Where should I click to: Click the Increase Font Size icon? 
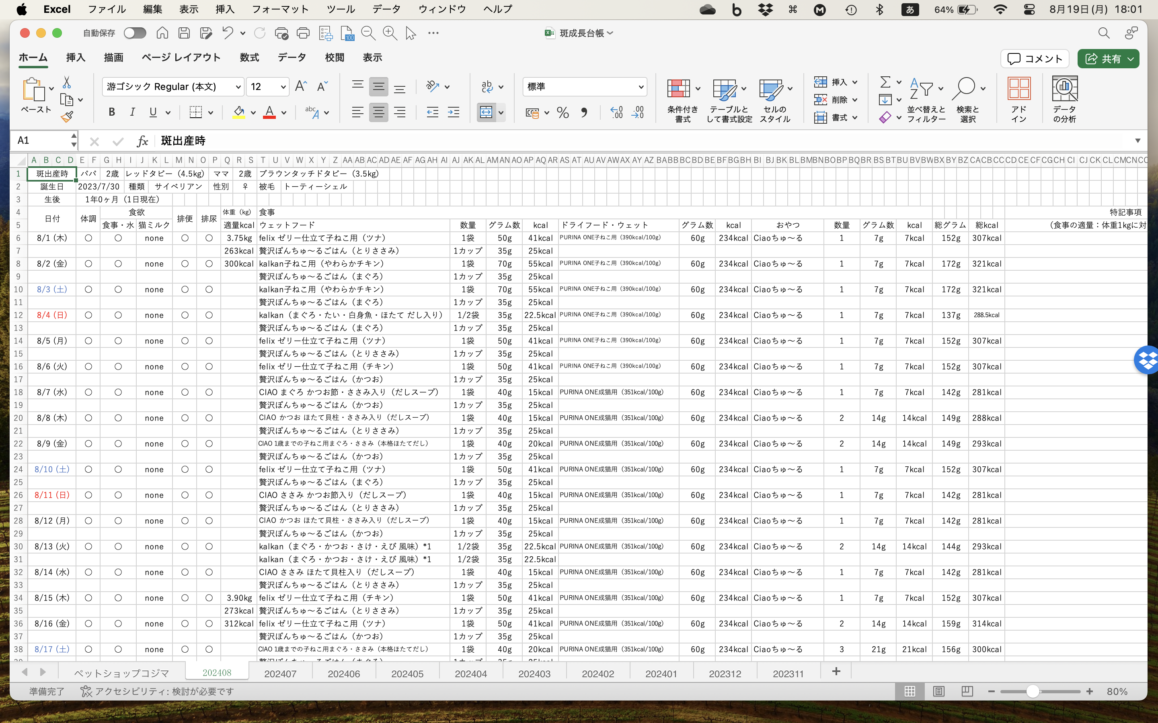300,86
